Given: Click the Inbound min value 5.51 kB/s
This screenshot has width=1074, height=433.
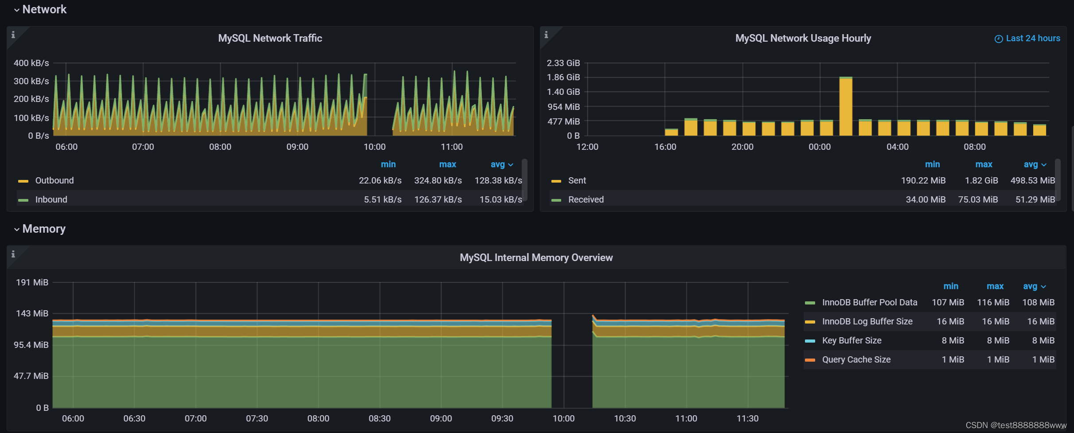Looking at the screenshot, I should pyautogui.click(x=383, y=199).
